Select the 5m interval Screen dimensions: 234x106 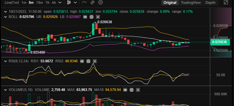click(x=31, y=3)
